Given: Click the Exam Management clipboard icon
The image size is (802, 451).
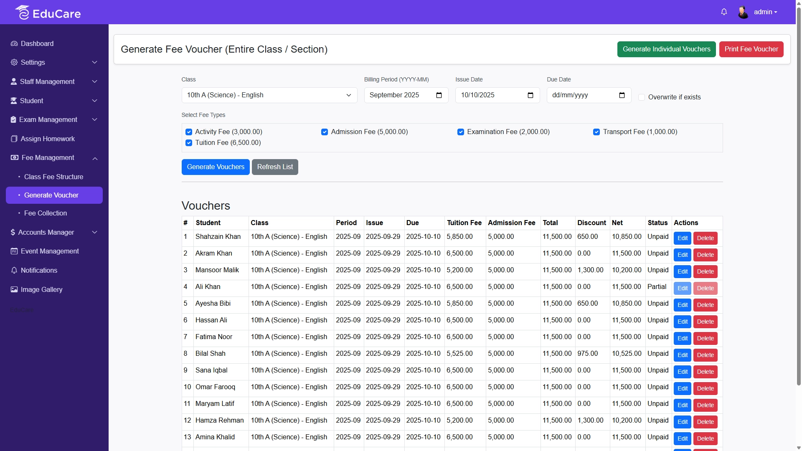Looking at the screenshot, I should [x=13, y=119].
